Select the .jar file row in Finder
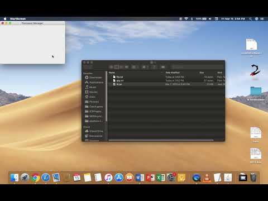The width and height of the screenshot is (268, 201). pos(166,84)
